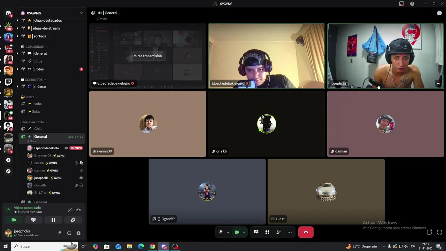446x251 pixels.
Task: Add a server with plus icon
Action: point(8,160)
